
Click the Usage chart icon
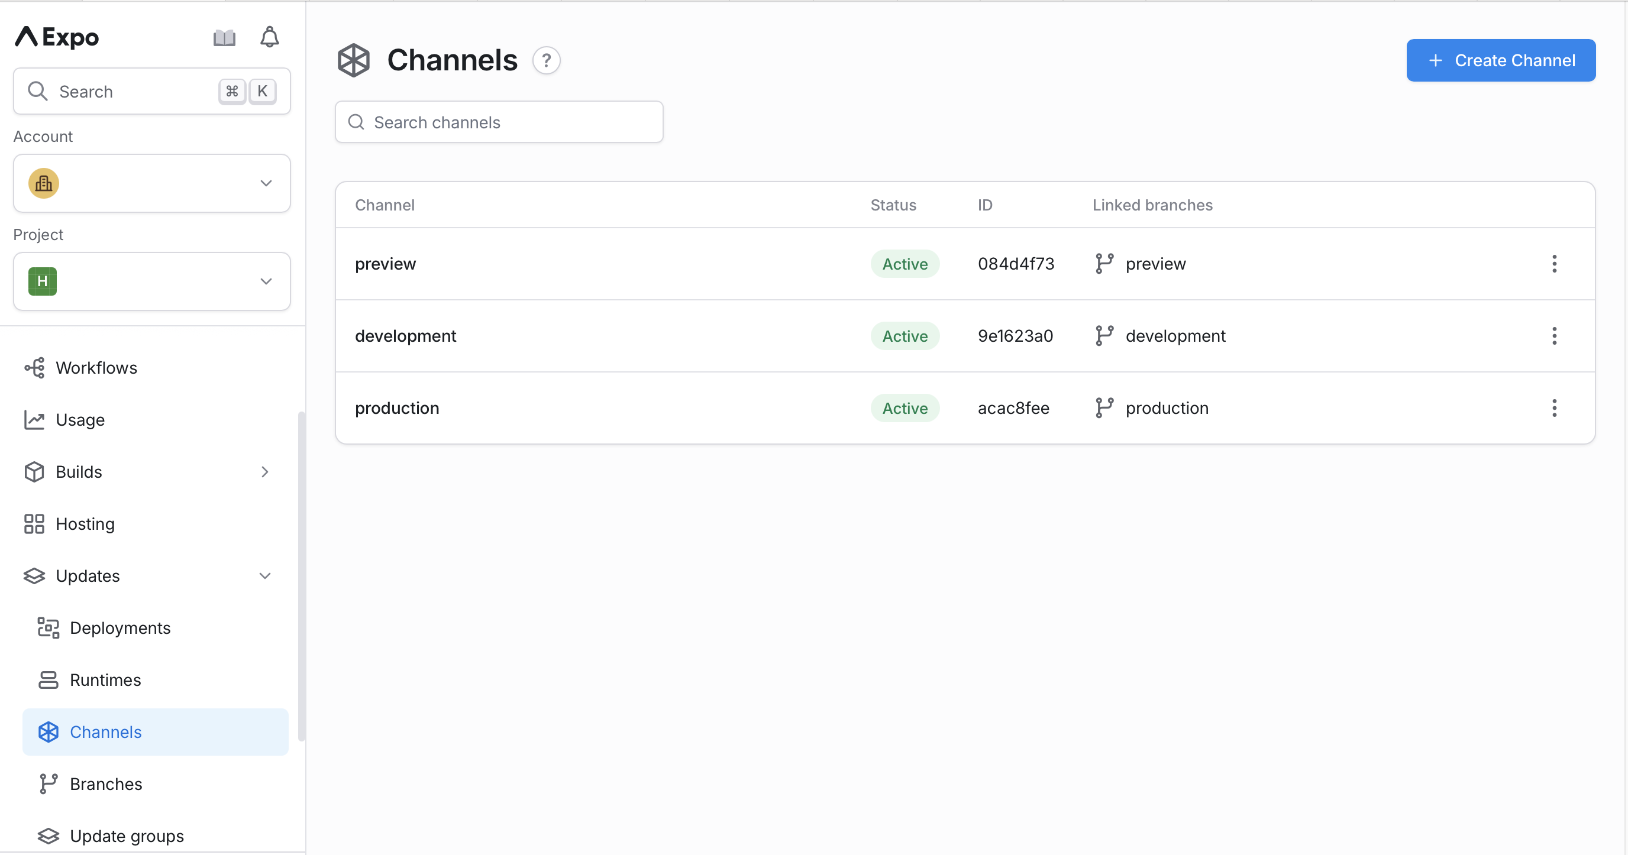(x=34, y=420)
